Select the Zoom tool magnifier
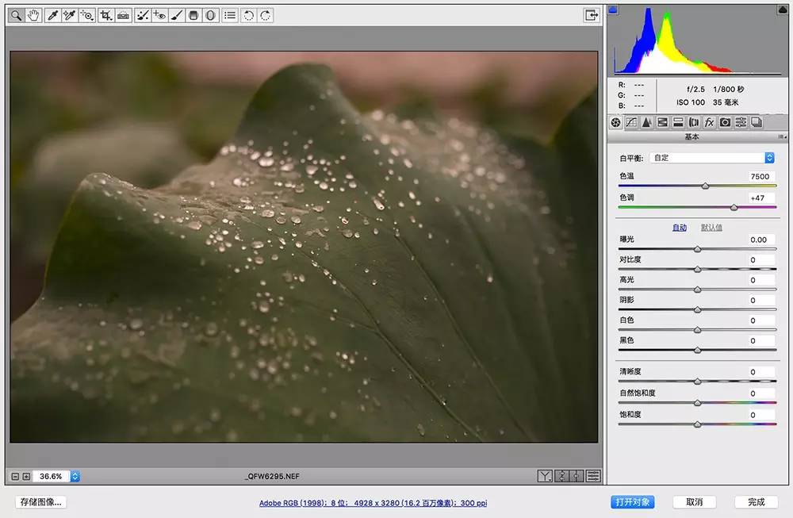This screenshot has height=518, width=793. click(x=16, y=15)
